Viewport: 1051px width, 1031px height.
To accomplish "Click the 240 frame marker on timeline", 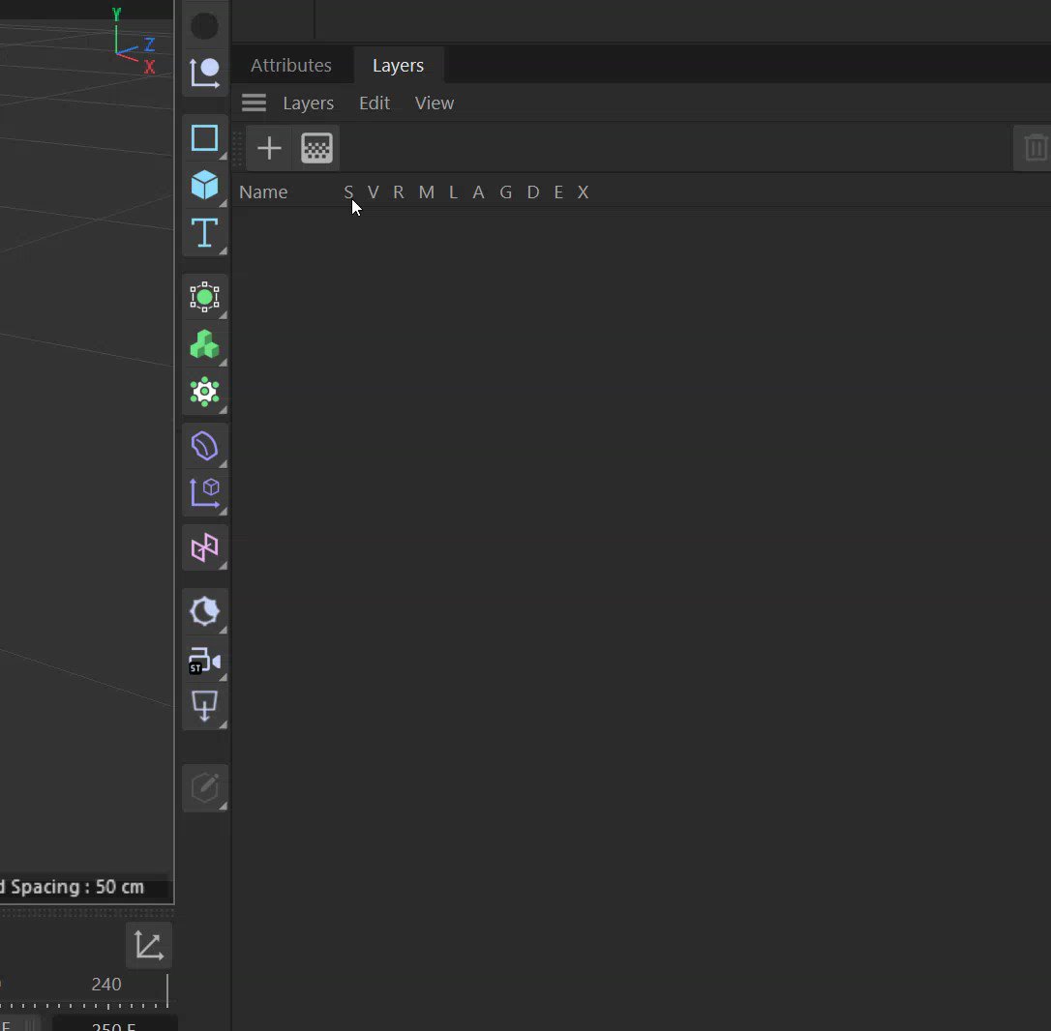I will click(x=106, y=985).
